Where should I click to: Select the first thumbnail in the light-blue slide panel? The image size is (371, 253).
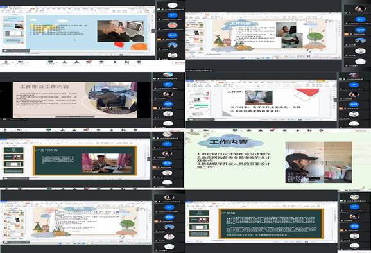14,19
